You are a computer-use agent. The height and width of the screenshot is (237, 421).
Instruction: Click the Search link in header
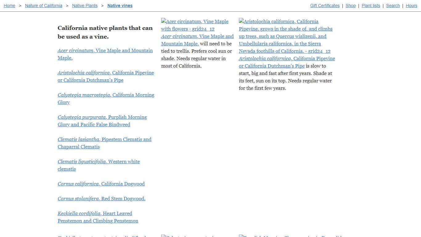pyautogui.click(x=393, y=6)
